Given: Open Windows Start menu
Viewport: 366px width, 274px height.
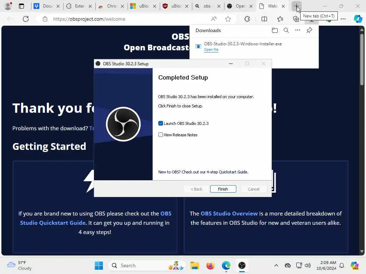Looking at the screenshot, I should (x=99, y=265).
